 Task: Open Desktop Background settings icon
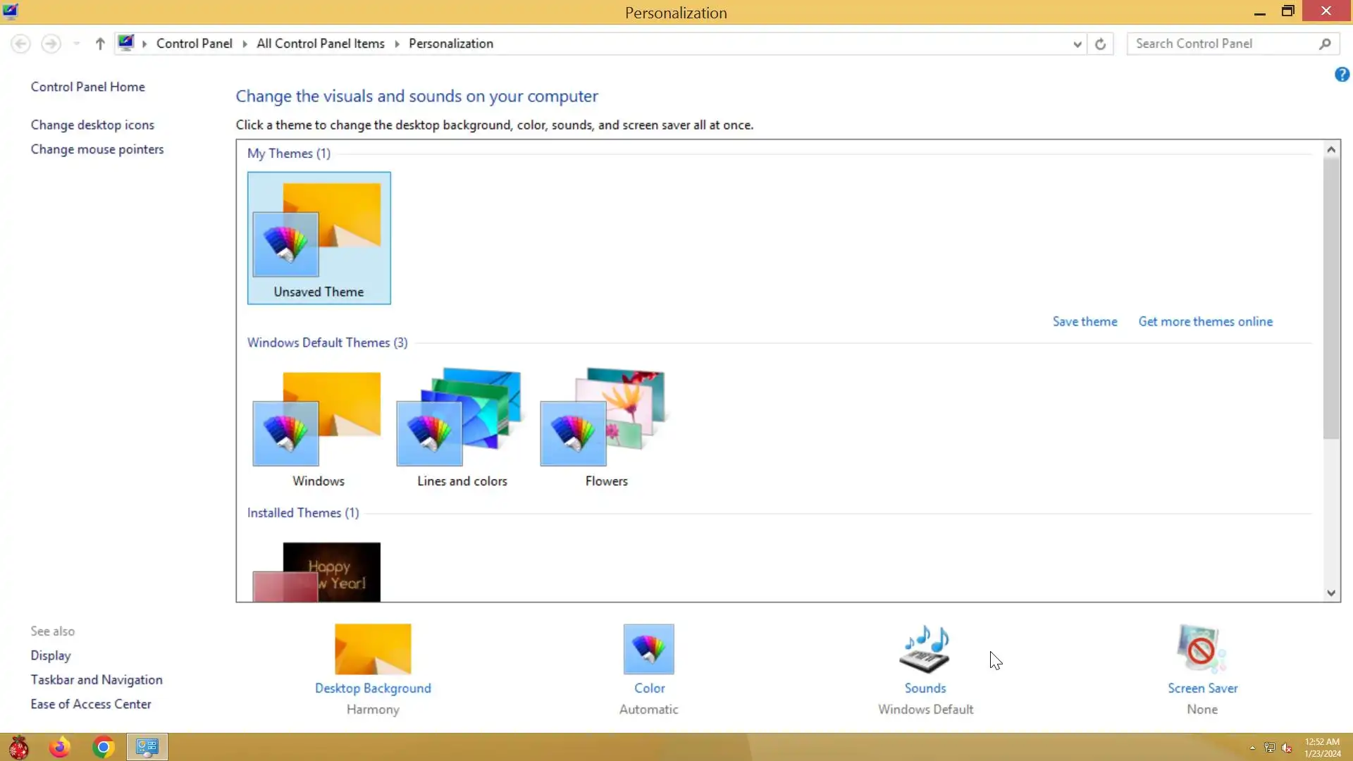[373, 649]
